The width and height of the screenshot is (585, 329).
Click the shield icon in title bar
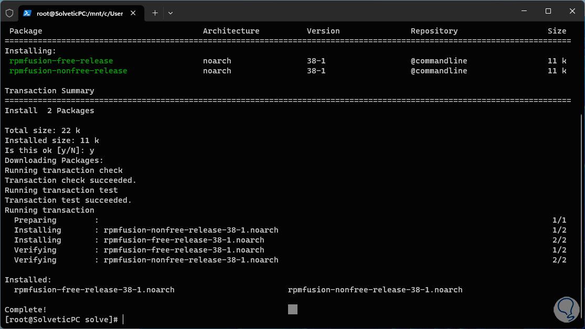pyautogui.click(x=9, y=13)
